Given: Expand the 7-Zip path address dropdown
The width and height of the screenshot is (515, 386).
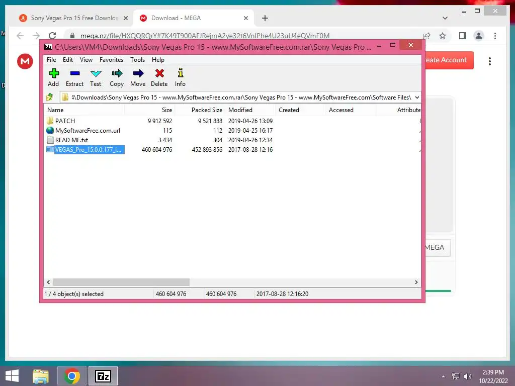Looking at the screenshot, I should (x=417, y=98).
